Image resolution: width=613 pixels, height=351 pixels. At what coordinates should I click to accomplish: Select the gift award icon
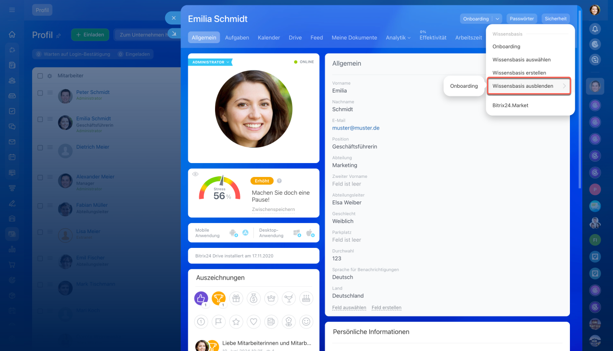[236, 298]
